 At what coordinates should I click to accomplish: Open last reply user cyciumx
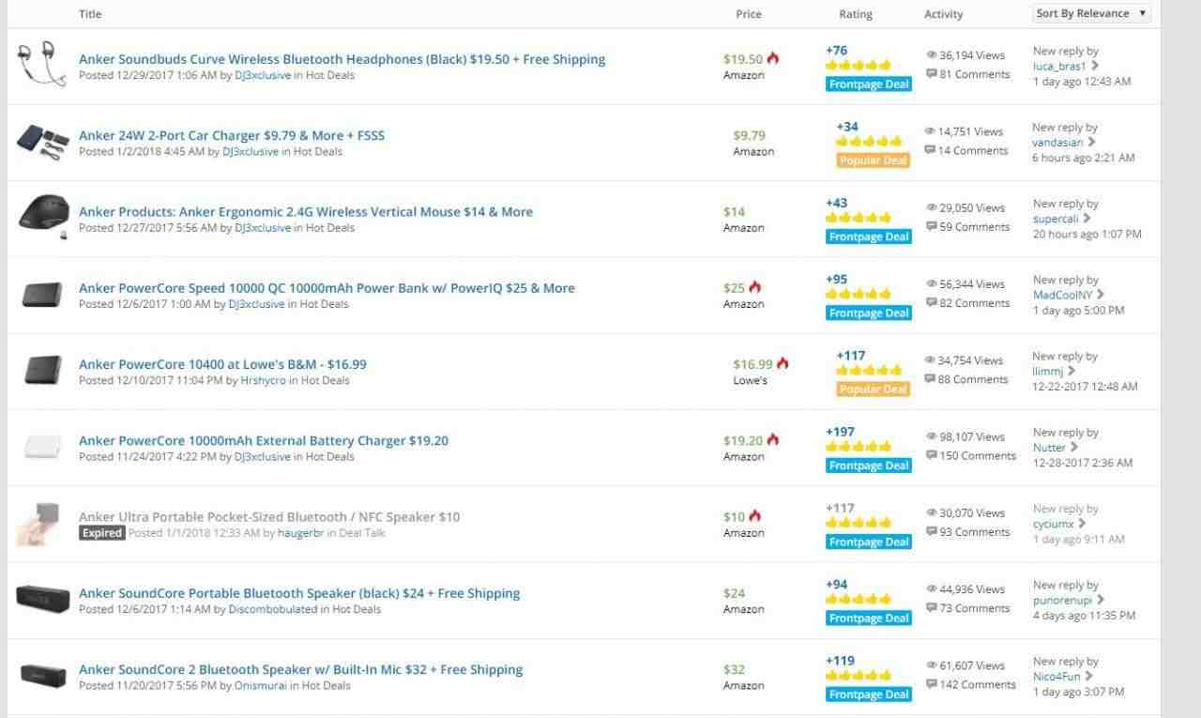tap(1053, 524)
